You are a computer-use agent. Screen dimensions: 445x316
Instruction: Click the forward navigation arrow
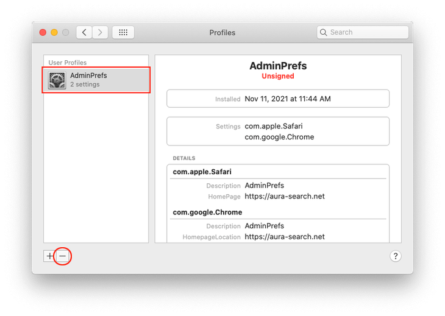click(x=100, y=32)
